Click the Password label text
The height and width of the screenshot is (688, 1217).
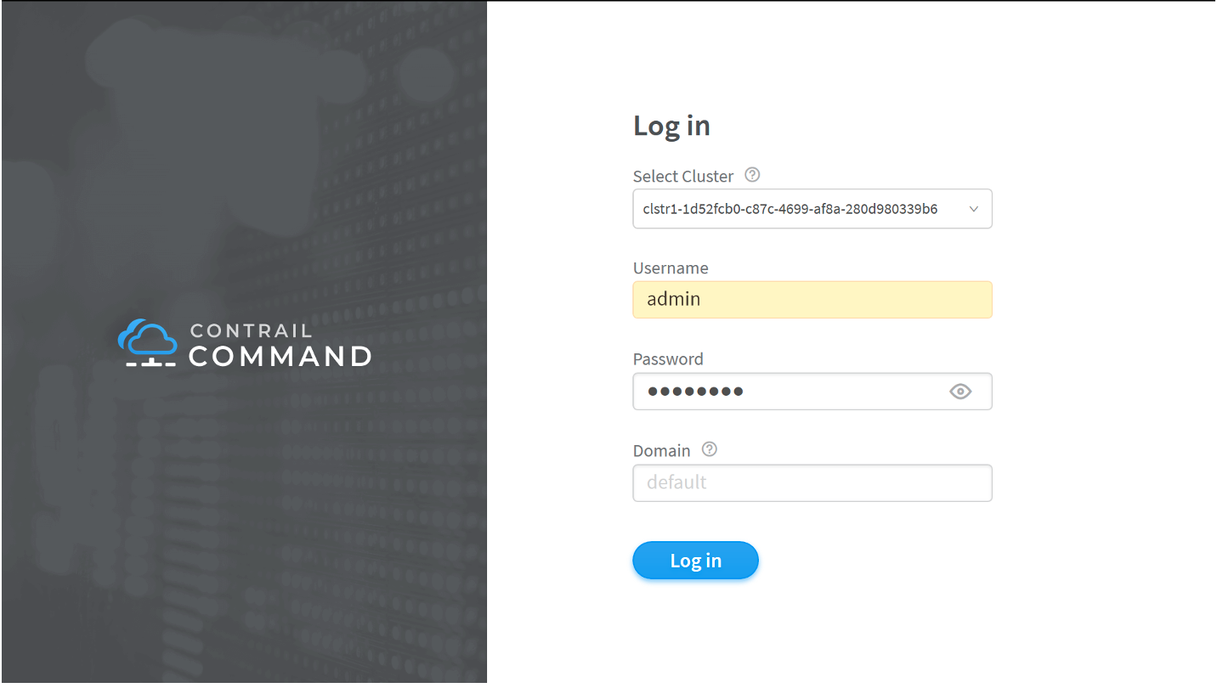click(668, 359)
